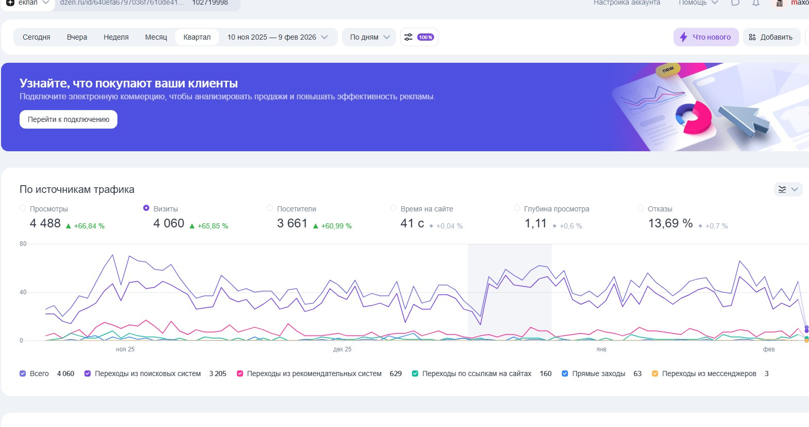
Task: Expand the Помощь menu
Action: [698, 3]
